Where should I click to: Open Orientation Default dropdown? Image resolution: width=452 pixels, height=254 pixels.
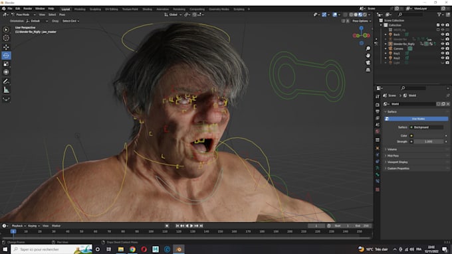click(x=37, y=21)
